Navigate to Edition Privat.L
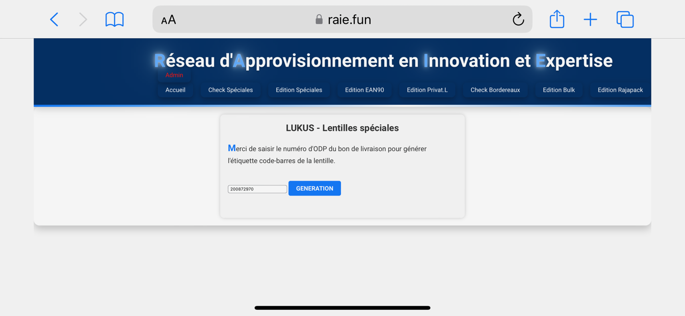Image resolution: width=685 pixels, height=316 pixels. 427,90
